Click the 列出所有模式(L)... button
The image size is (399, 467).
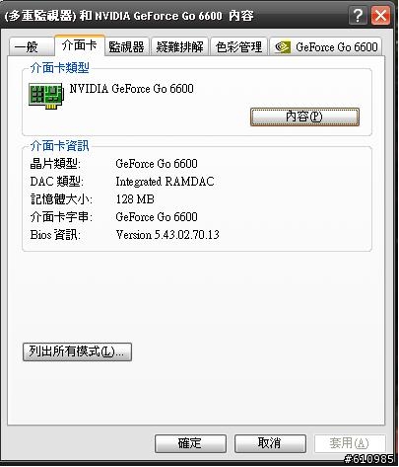77,351
